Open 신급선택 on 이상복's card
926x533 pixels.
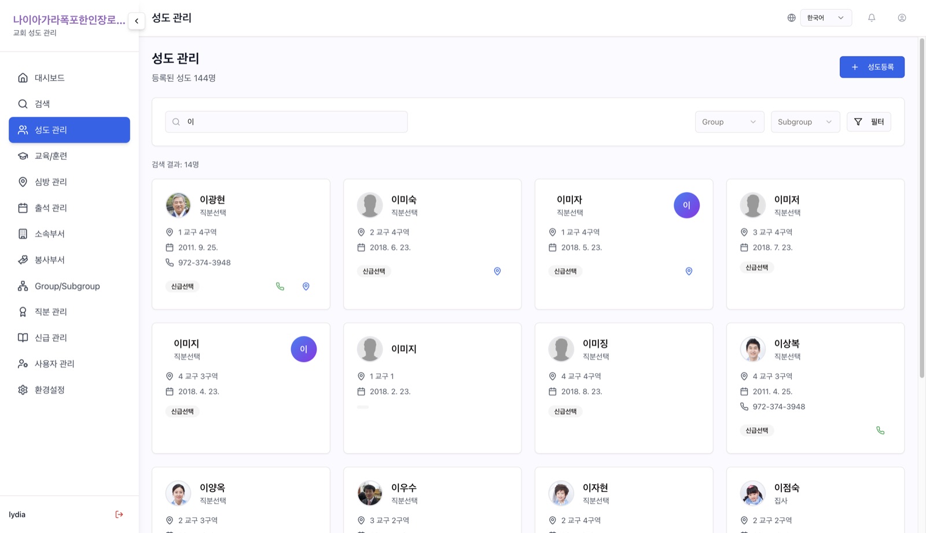point(757,430)
